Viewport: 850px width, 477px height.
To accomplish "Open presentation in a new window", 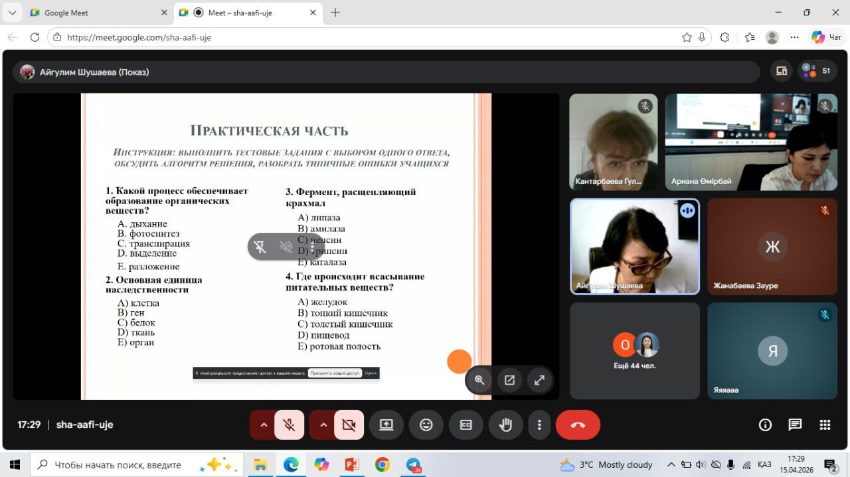I will coord(509,380).
